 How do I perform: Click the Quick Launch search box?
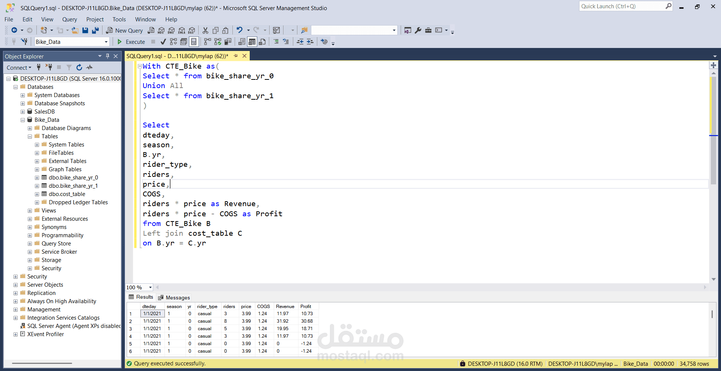626,6
